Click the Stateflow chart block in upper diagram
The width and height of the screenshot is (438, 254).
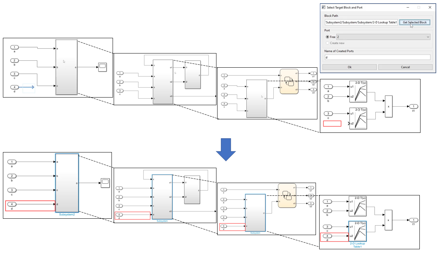coord(289,82)
